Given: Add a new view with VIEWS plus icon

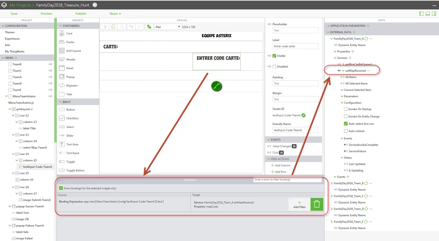Looking at the screenshot, I should [16, 58].
